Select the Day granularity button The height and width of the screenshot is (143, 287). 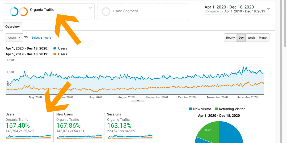click(x=241, y=38)
